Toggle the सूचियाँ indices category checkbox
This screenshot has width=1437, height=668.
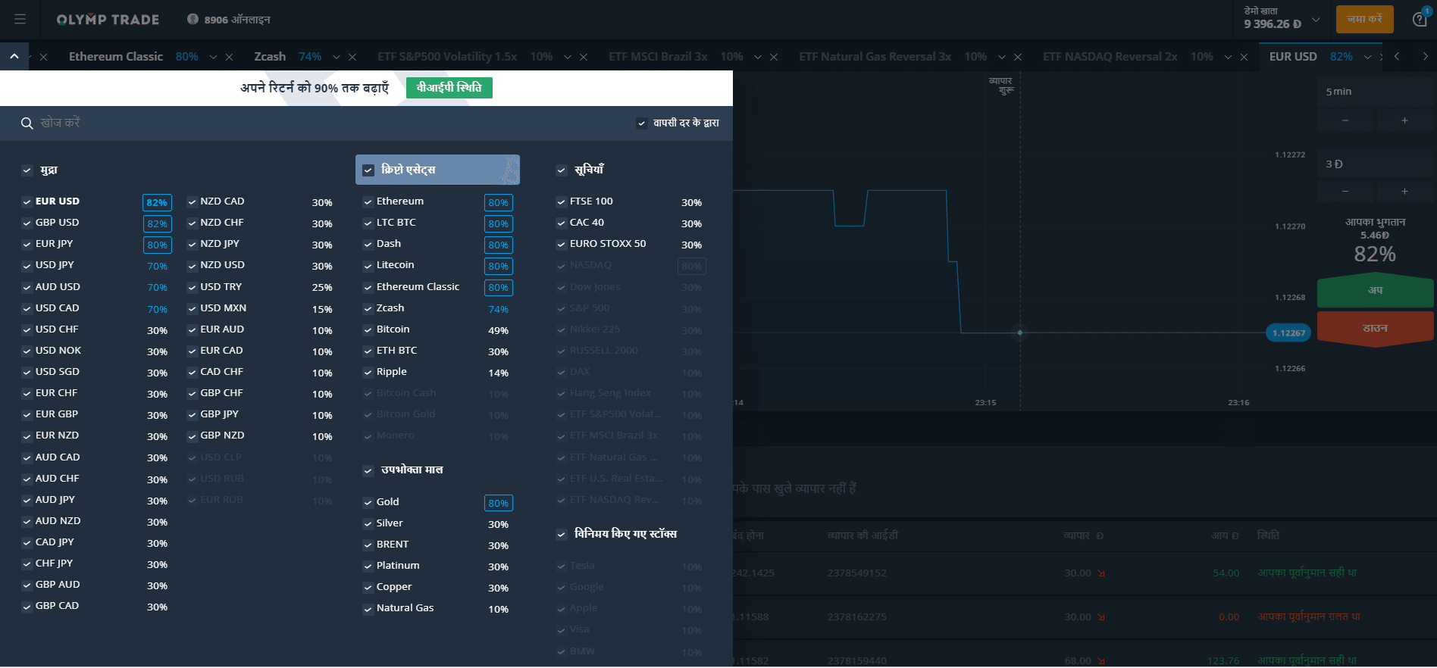click(x=562, y=170)
